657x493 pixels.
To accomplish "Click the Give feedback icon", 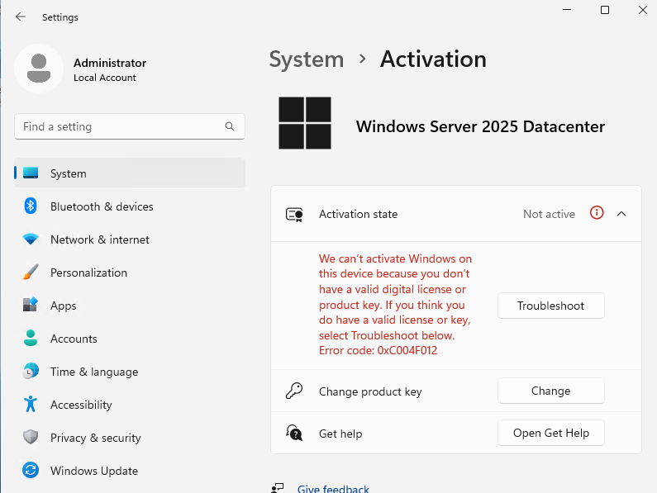I will (278, 488).
